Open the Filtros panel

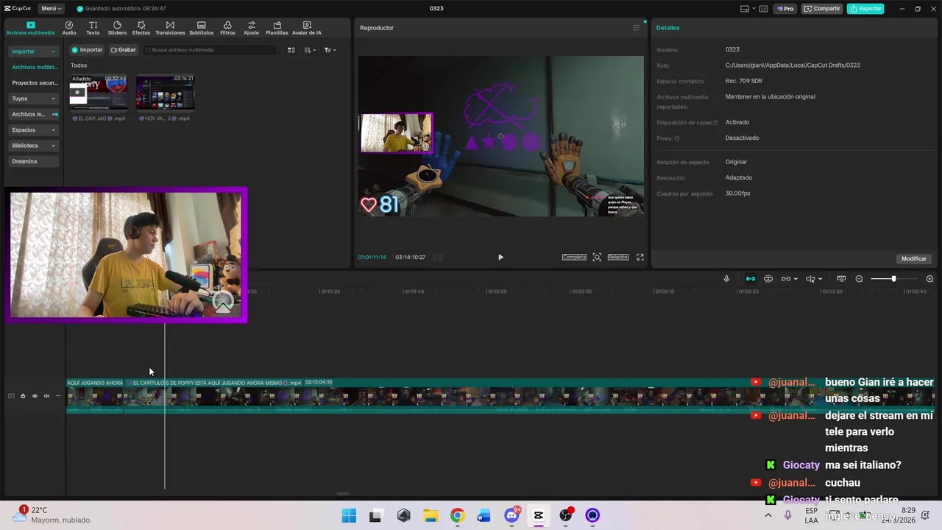pos(227,28)
